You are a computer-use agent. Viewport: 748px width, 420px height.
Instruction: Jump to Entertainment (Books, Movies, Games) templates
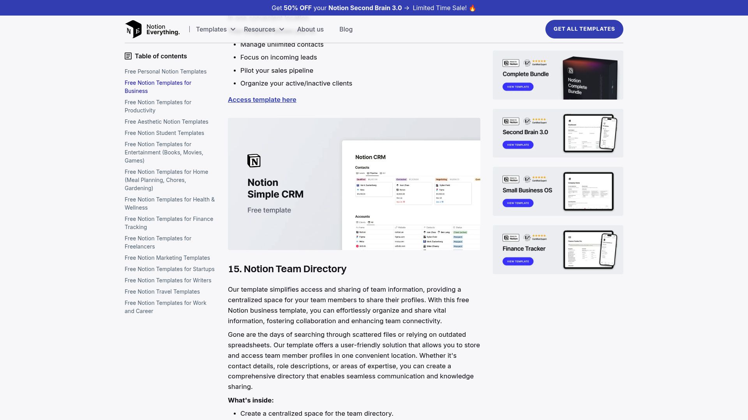(164, 152)
